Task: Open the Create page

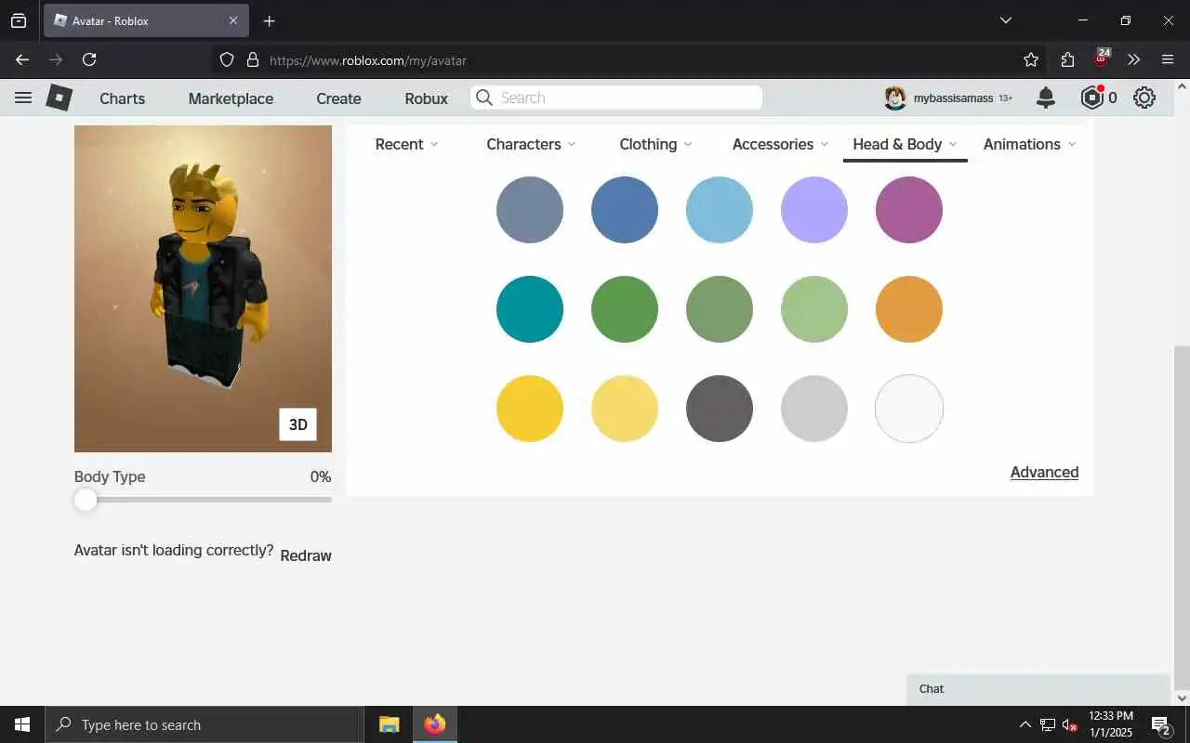Action: click(x=338, y=98)
